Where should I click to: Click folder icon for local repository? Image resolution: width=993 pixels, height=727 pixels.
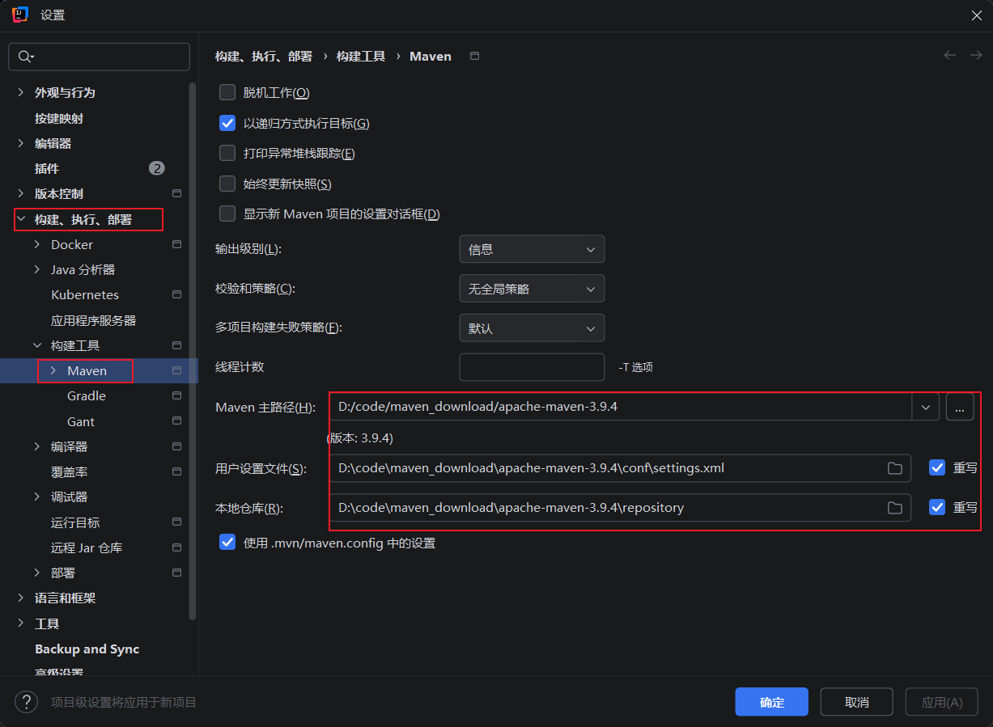894,508
